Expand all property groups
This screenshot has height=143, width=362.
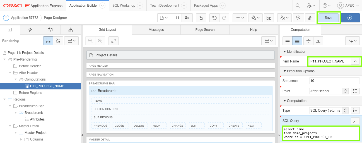(318, 41)
